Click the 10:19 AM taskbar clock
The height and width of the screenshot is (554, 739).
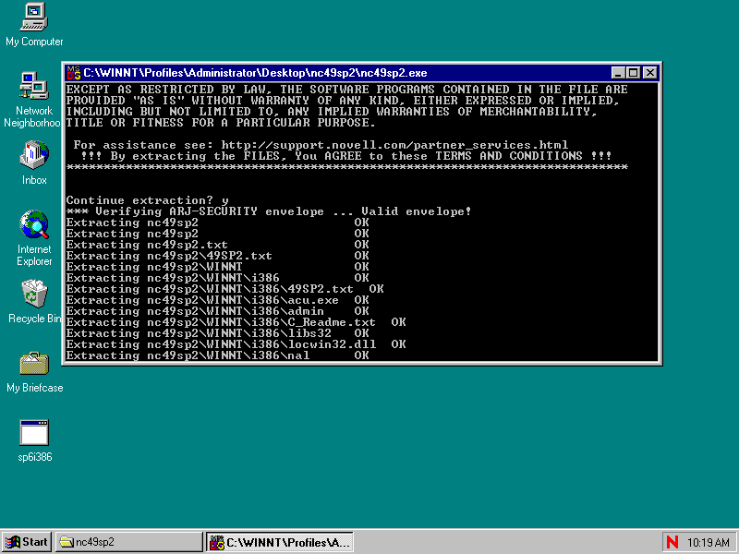(708, 542)
